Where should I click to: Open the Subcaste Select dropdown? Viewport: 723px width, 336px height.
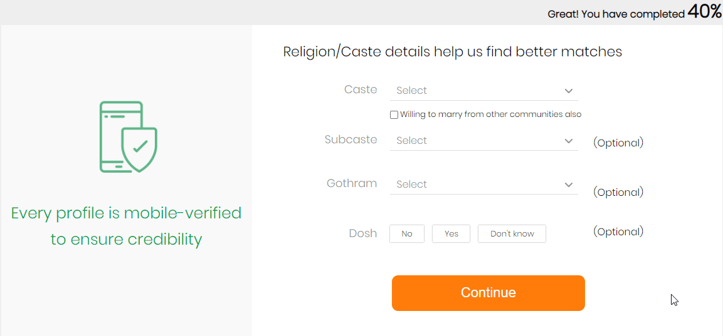483,141
